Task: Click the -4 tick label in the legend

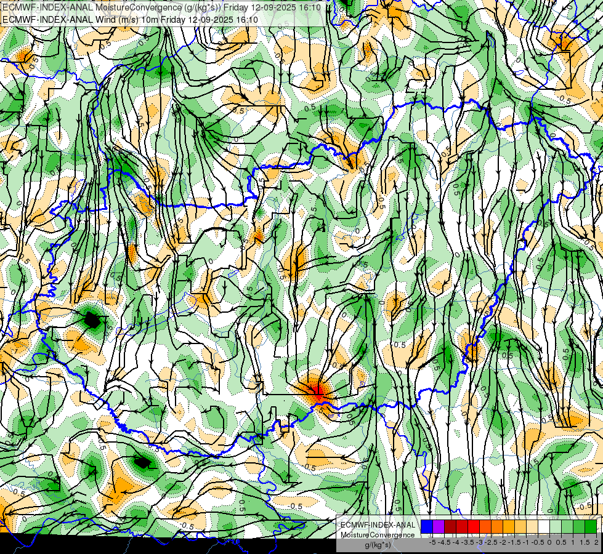Action: [x=456, y=542]
